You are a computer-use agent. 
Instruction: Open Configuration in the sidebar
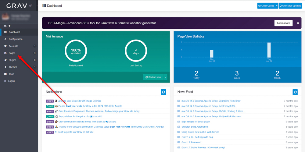19,39
